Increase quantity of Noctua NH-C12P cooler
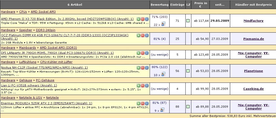 pos(138,68)
